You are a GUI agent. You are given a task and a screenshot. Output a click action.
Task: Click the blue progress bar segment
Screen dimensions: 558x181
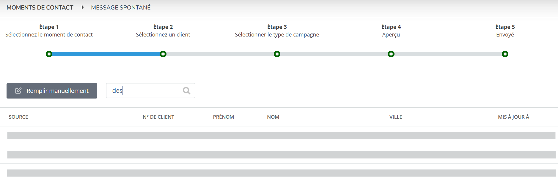(x=106, y=54)
